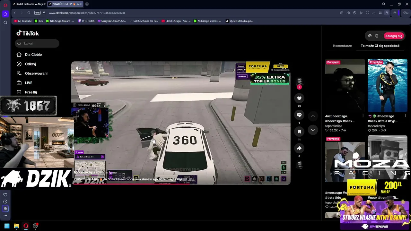The height and width of the screenshot is (231, 411).
Task: Go to next video with down chevron
Action: click(x=313, y=130)
